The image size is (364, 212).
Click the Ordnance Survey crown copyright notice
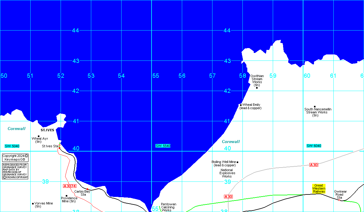pos(15,171)
